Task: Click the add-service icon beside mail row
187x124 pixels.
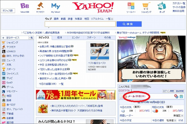Action: (176, 96)
